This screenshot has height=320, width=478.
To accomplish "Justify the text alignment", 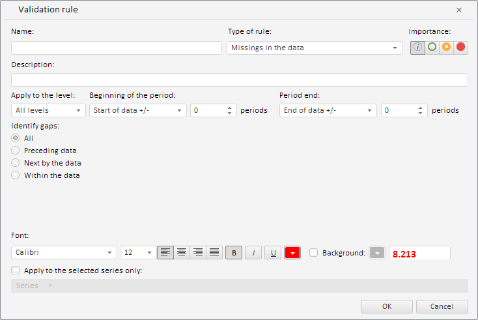I will click(x=214, y=252).
